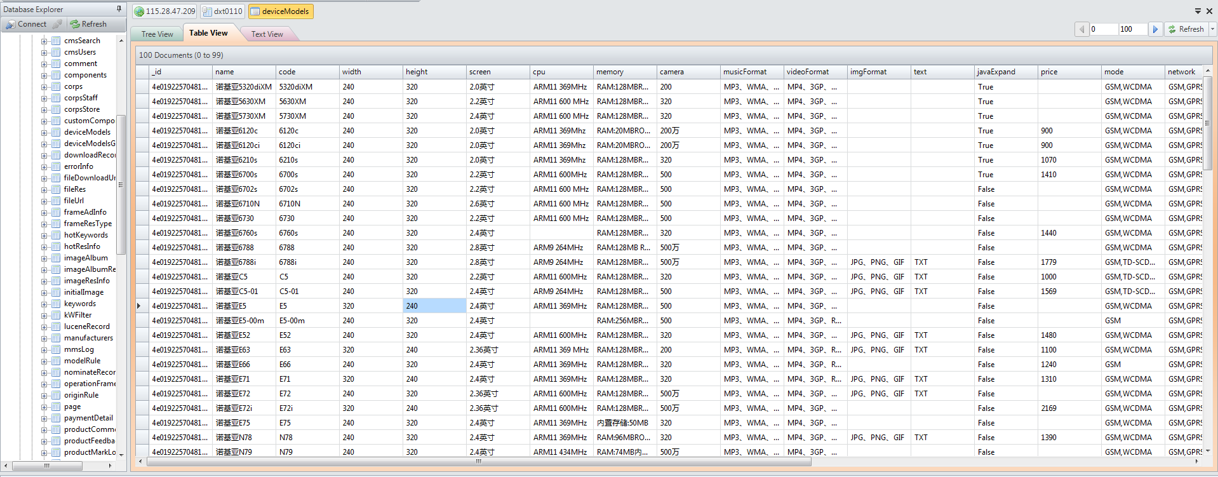The image size is (1218, 477).
Task: Switch to Tree View
Action: click(157, 34)
